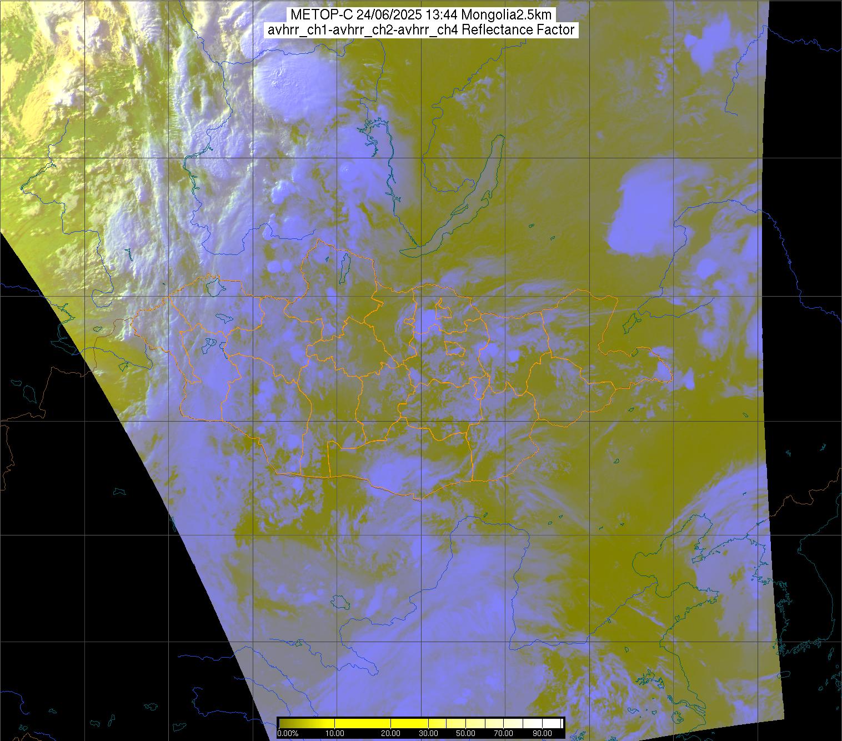Image resolution: width=842 pixels, height=741 pixels.
Task: Click the reflectance color scale bar
Action: point(421,723)
